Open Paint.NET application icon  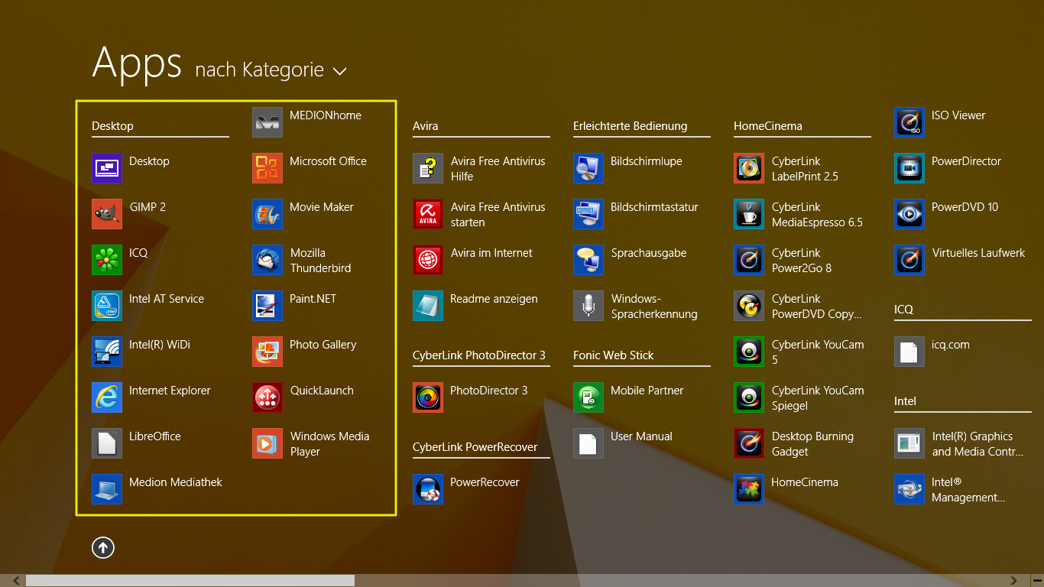point(267,306)
